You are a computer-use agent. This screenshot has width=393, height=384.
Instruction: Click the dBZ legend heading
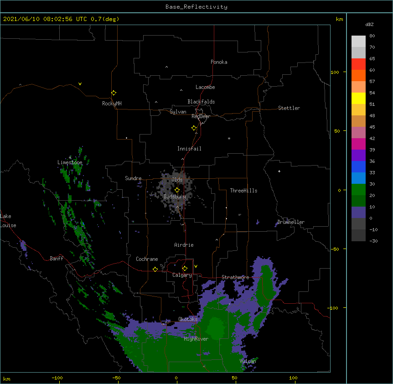(369, 25)
